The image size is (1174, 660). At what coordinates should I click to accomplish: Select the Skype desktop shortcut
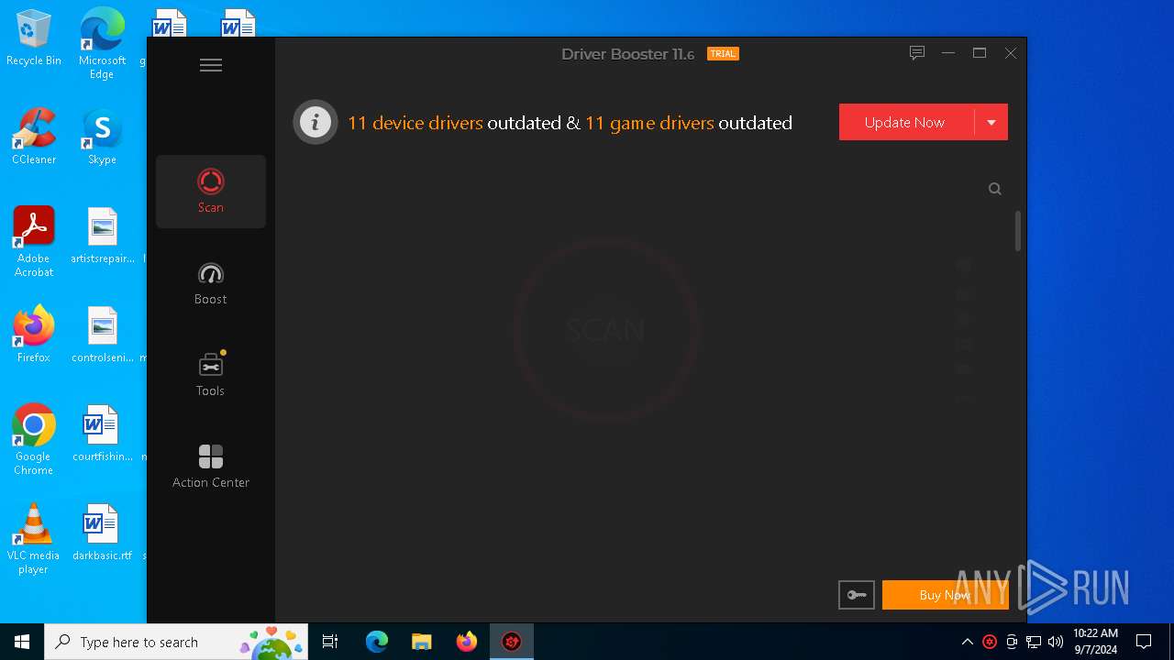coord(102,137)
